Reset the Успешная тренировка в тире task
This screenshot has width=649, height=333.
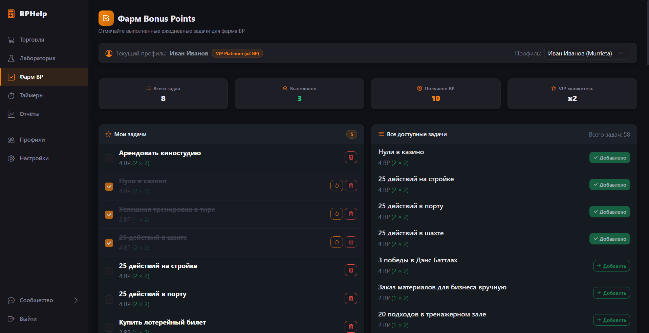click(x=337, y=214)
